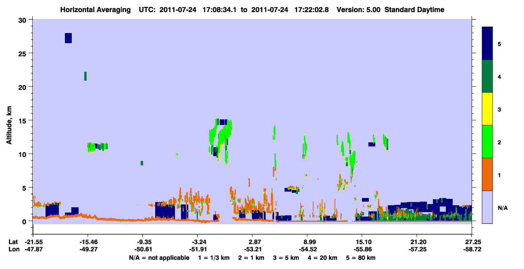Click the bright green level 2 color swatch
Viewport: 524px width, 269px height.
[487, 142]
